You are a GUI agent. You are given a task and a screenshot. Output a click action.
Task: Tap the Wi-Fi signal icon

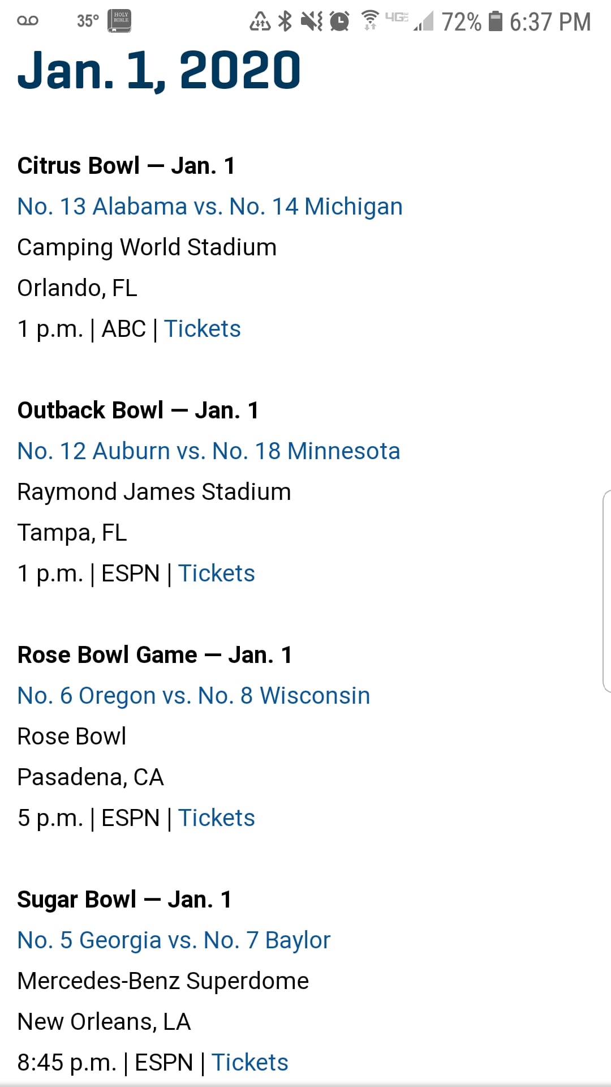[x=370, y=20]
